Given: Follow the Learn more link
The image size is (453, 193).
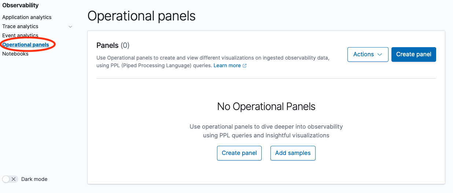Looking at the screenshot, I should (x=227, y=65).
